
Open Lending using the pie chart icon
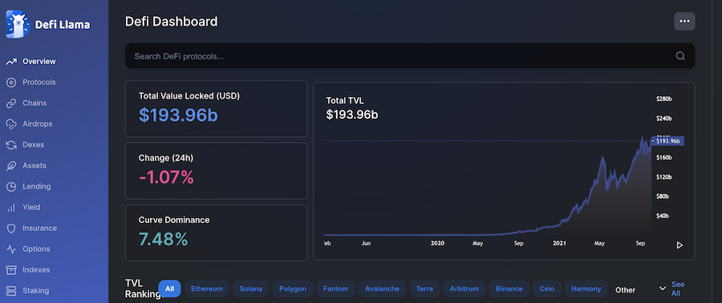[x=11, y=187]
